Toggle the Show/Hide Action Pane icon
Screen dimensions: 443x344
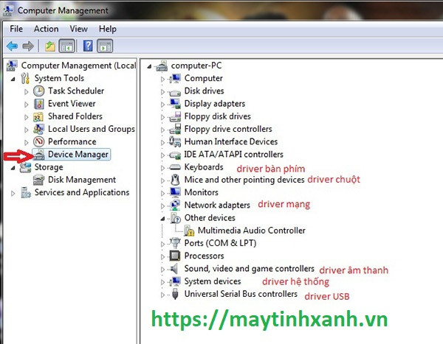105,46
